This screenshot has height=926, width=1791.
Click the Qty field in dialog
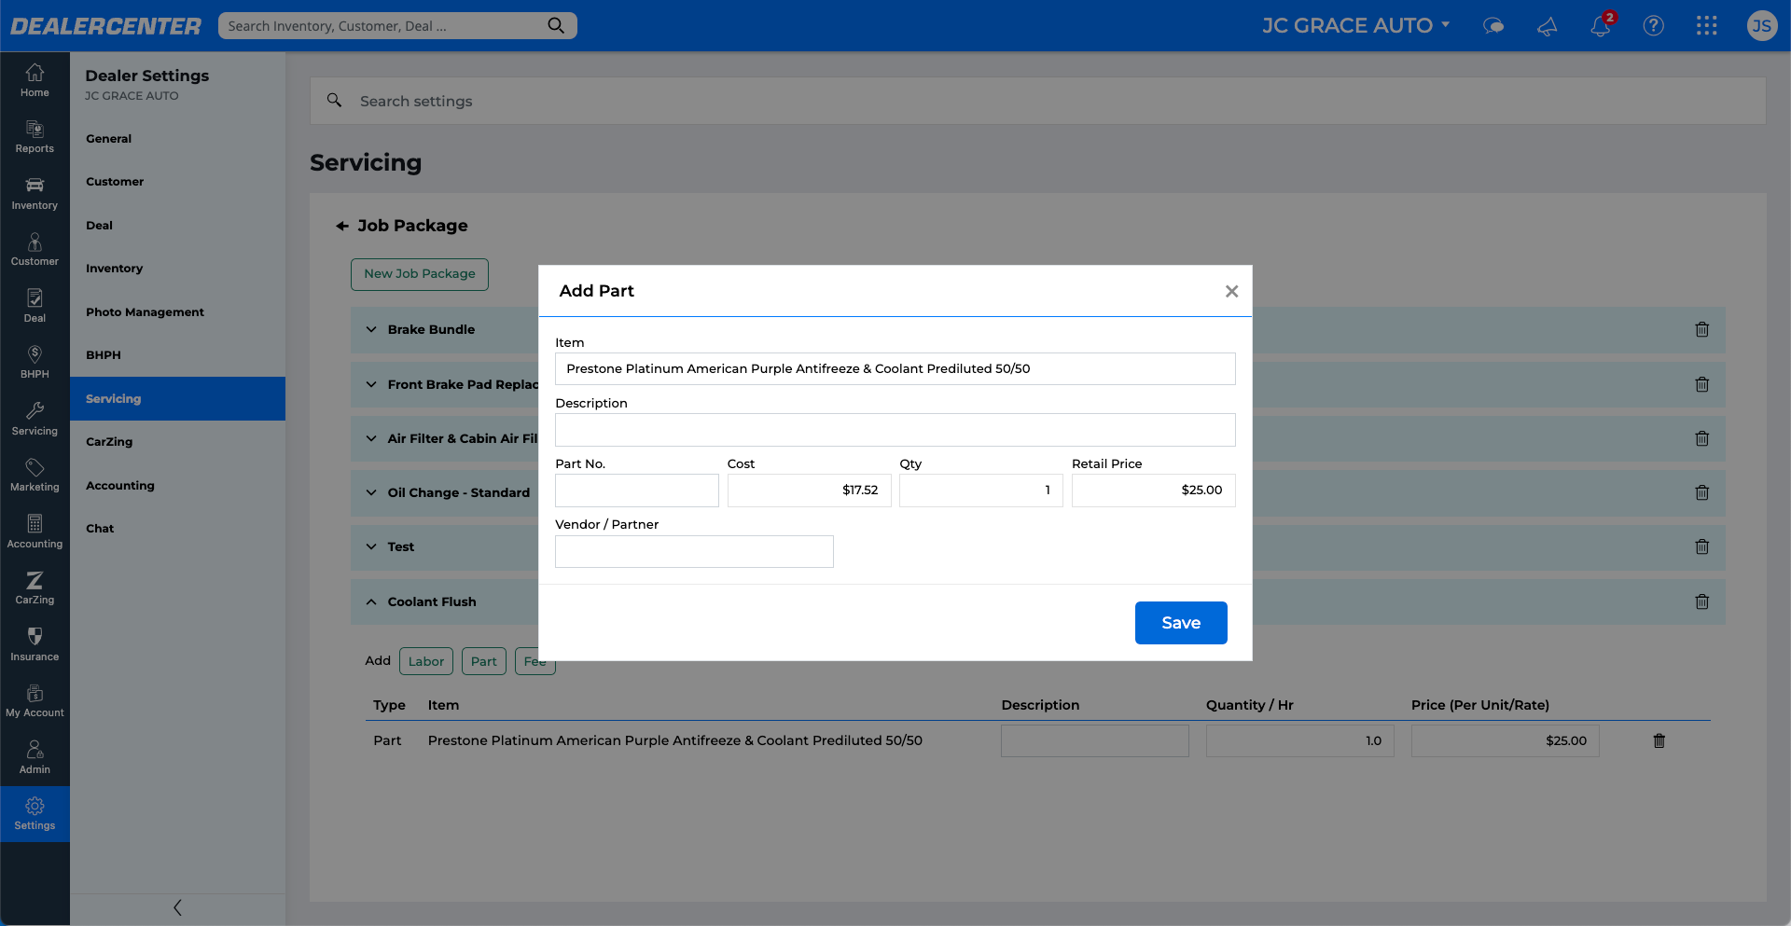point(981,491)
